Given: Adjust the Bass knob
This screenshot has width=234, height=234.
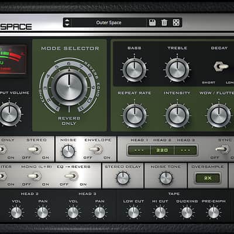Looking at the screenshot, I should coord(135,70).
